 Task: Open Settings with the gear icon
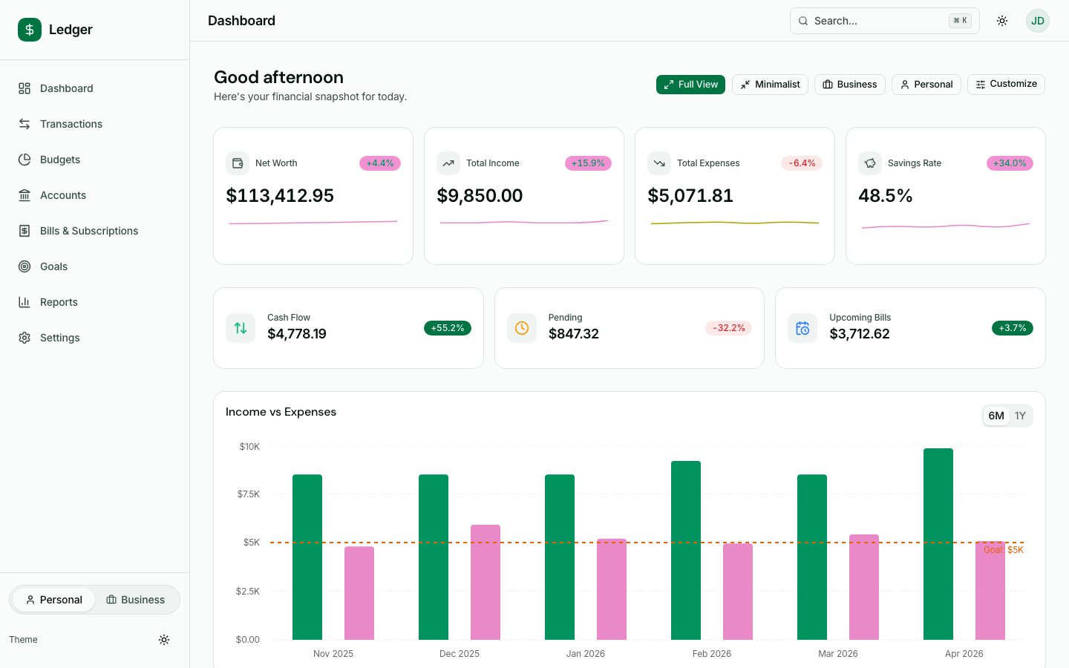[x=24, y=337]
